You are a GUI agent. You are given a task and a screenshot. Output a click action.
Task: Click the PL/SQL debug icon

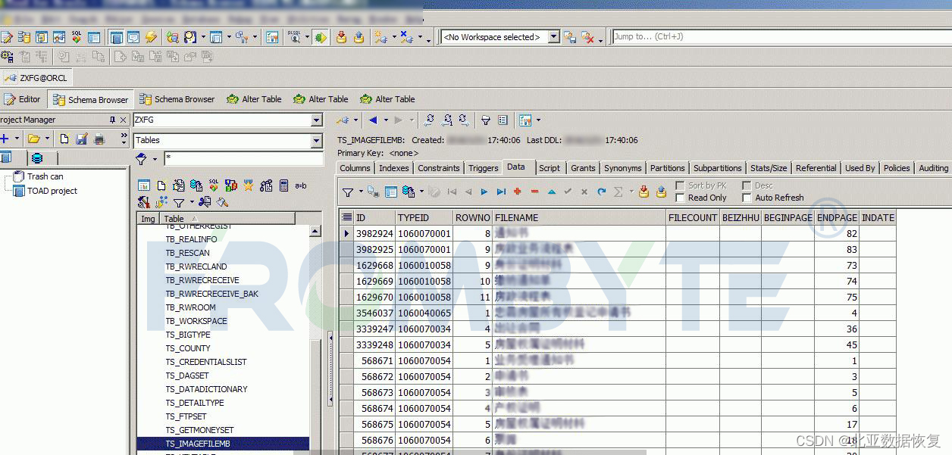click(294, 36)
